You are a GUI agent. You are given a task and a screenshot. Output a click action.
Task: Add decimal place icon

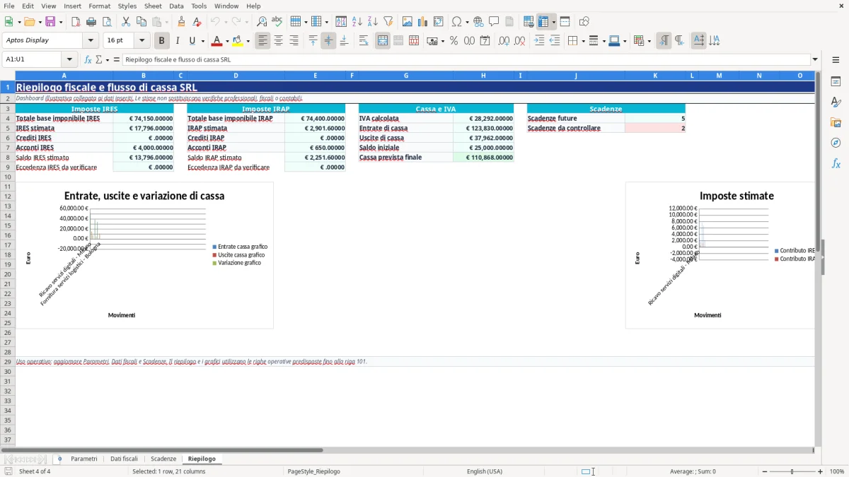pyautogui.click(x=504, y=41)
